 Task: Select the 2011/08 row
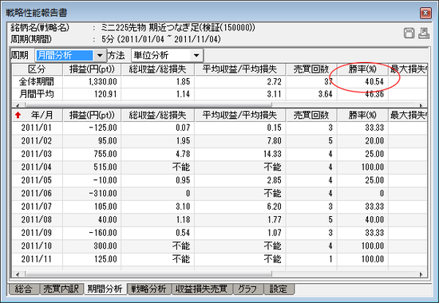coord(219,219)
